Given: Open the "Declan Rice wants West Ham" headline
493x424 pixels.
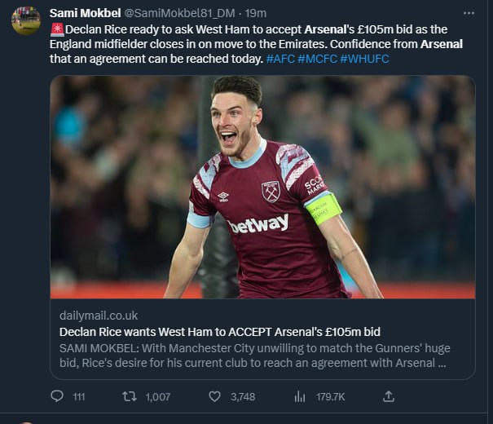Looking at the screenshot, I should tap(220, 332).
